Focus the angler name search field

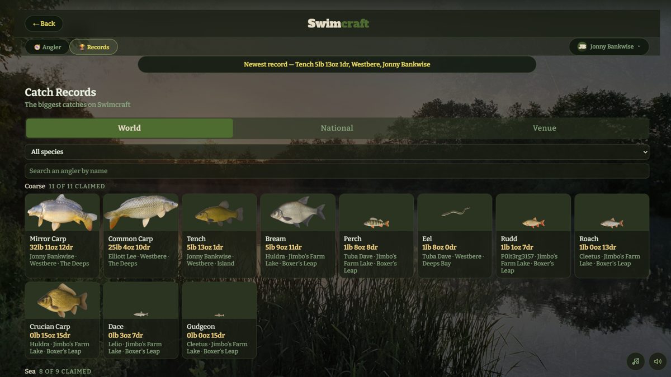tap(337, 171)
